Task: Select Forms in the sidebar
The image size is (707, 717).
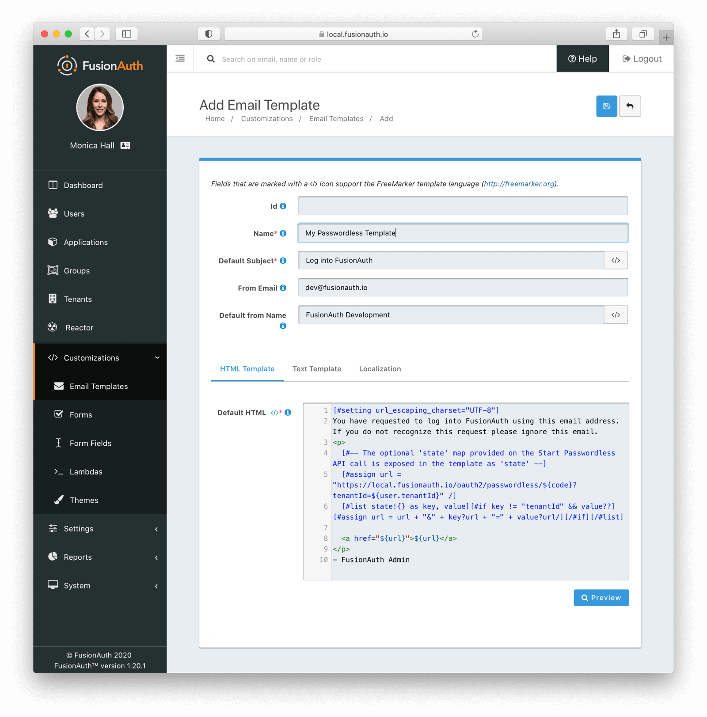Action: (100, 414)
